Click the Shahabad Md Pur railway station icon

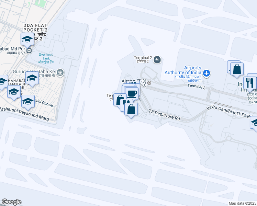[29, 50]
